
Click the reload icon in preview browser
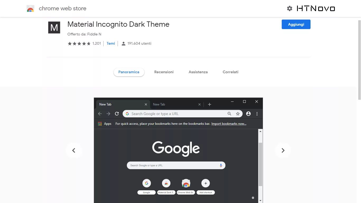(x=117, y=114)
